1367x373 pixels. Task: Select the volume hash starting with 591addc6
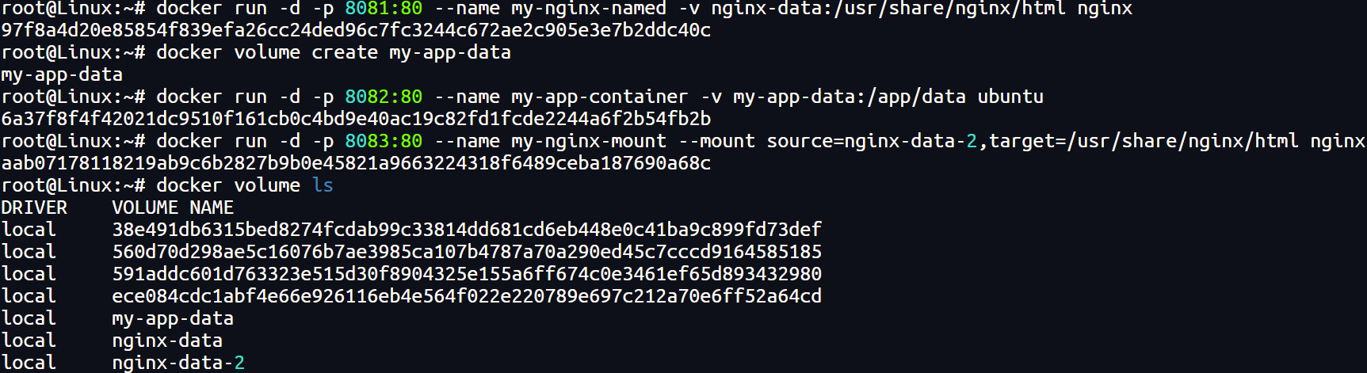467,274
